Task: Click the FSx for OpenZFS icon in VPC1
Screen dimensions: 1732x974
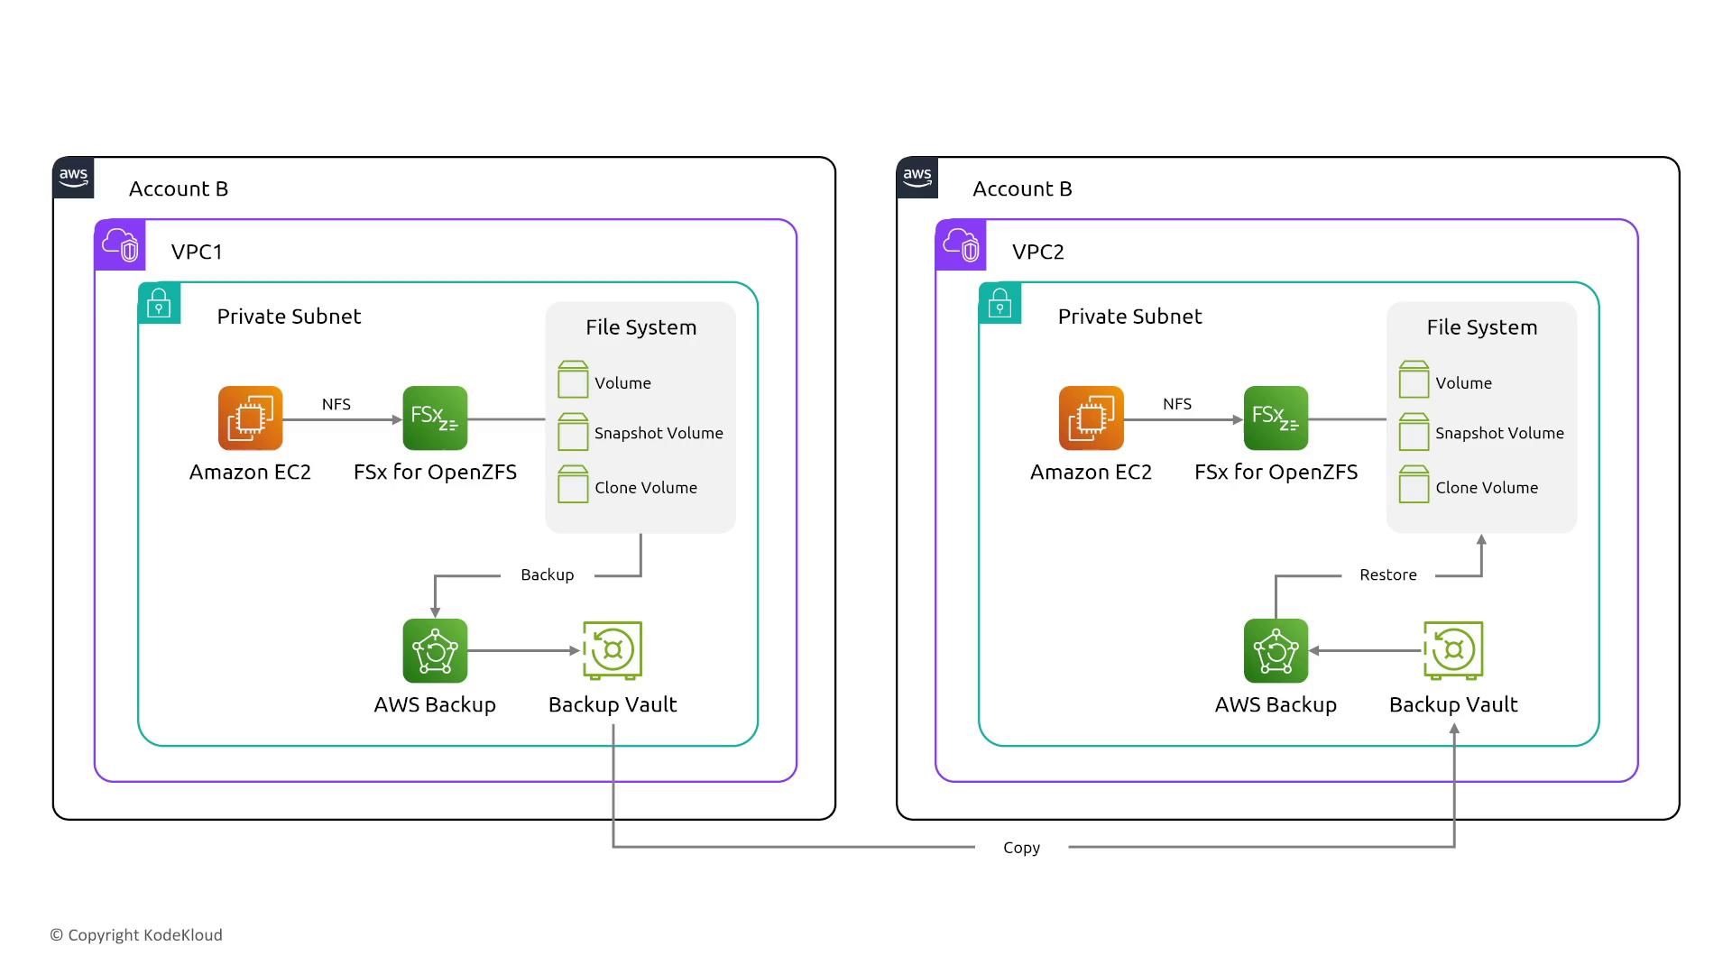Action: click(435, 418)
